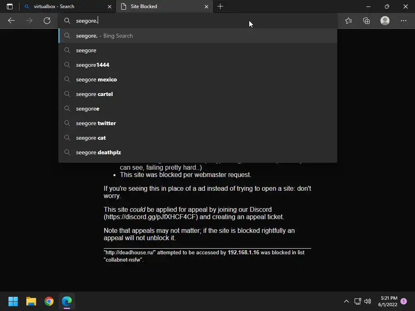Choose the "seegore deathplz" suggestion
This screenshot has height=311, width=415.
click(198, 152)
